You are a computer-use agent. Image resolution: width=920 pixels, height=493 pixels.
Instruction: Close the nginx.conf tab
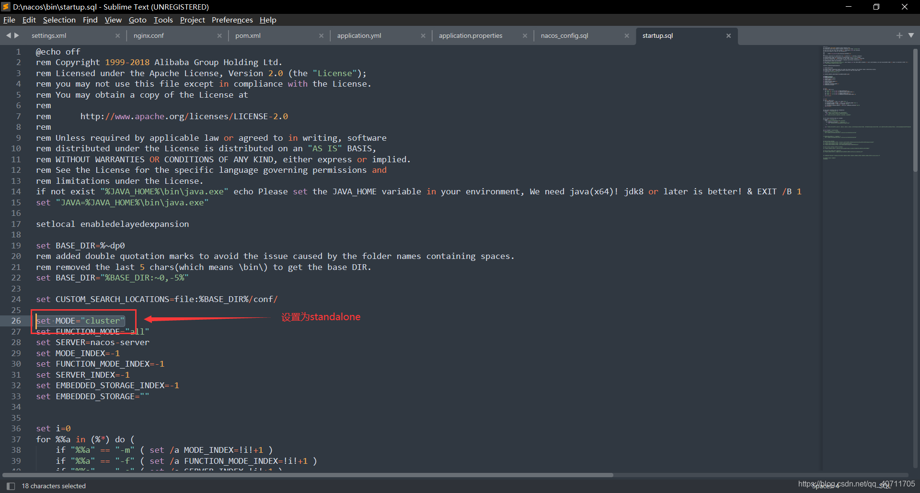click(x=219, y=35)
